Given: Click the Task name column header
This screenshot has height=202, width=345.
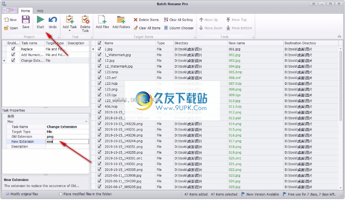Looking at the screenshot, I should coord(32,43).
